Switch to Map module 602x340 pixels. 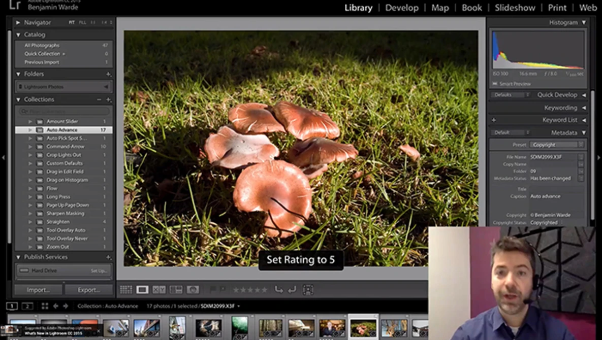(440, 8)
